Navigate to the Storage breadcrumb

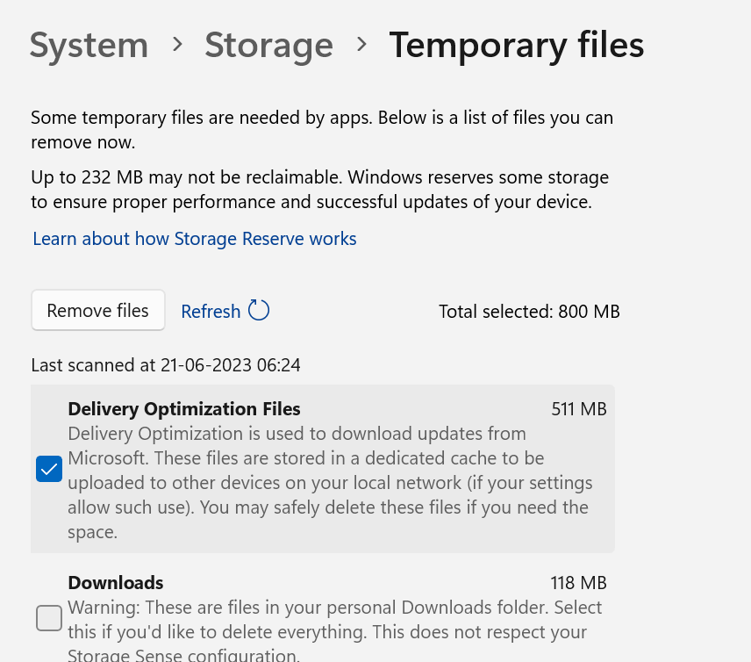click(x=268, y=46)
